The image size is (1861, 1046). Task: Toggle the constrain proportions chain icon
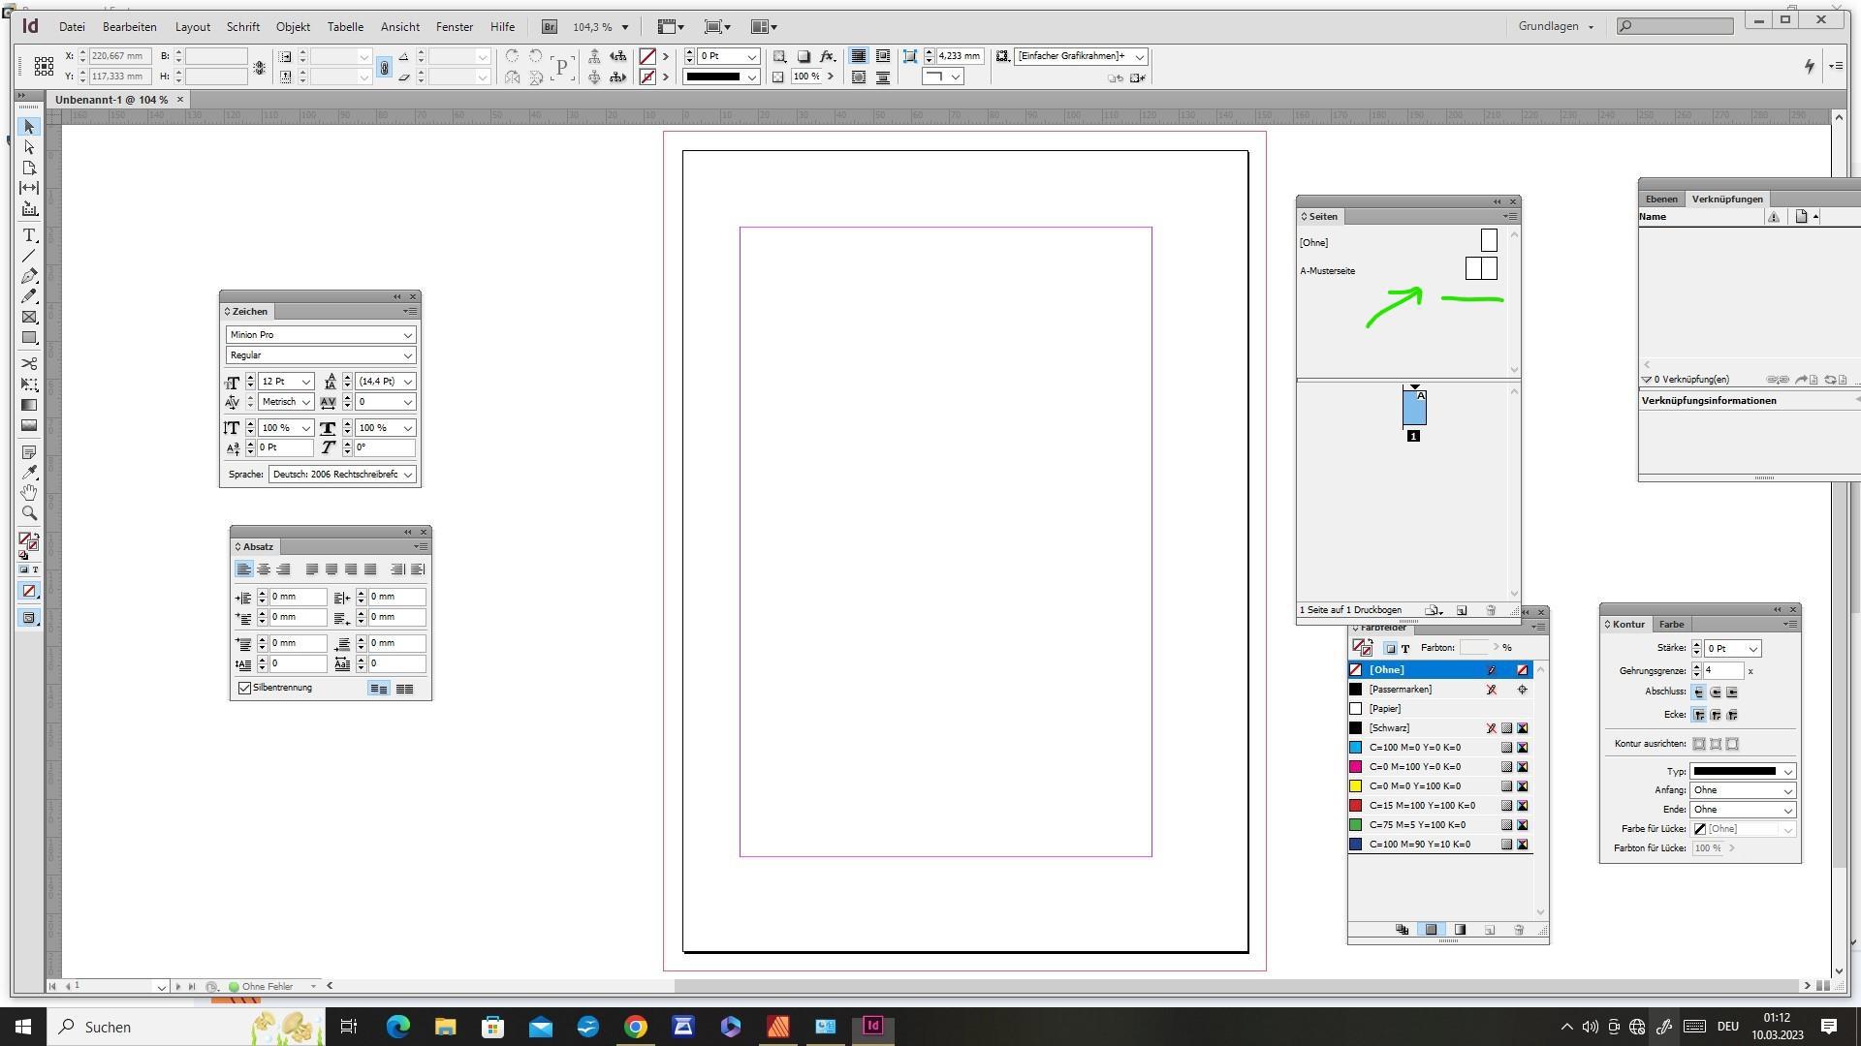pyautogui.click(x=259, y=68)
